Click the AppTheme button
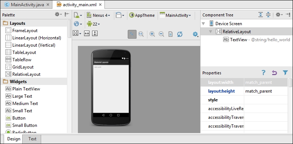The height and width of the screenshot is (144, 293). (142, 15)
